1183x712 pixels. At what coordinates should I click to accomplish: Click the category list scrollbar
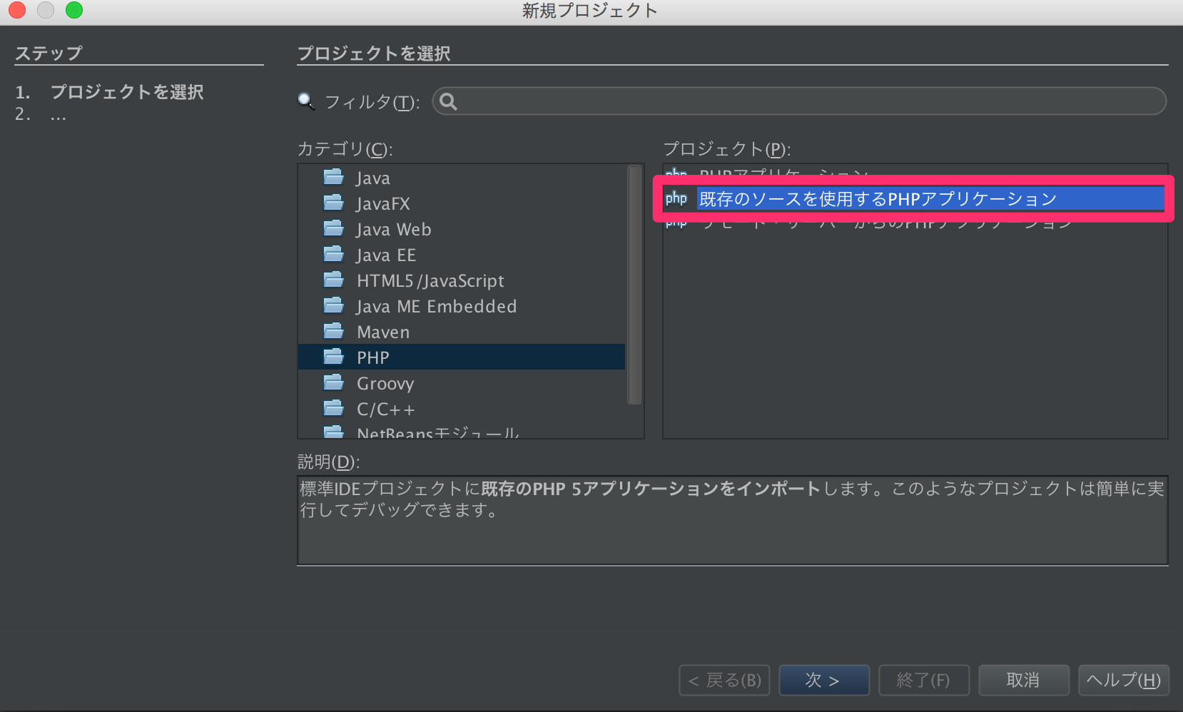point(636,285)
